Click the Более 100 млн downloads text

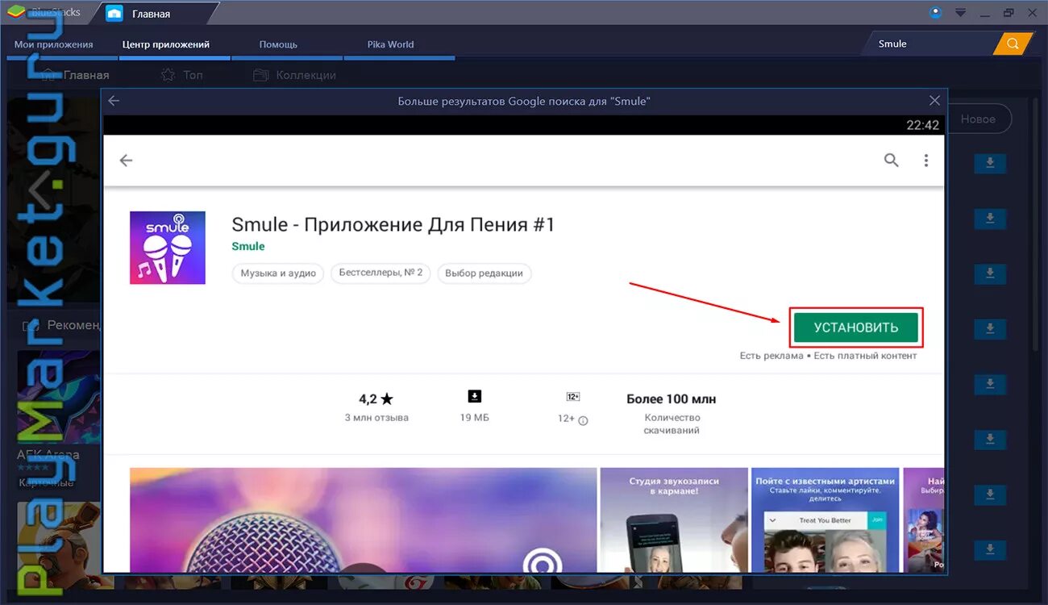click(x=672, y=398)
